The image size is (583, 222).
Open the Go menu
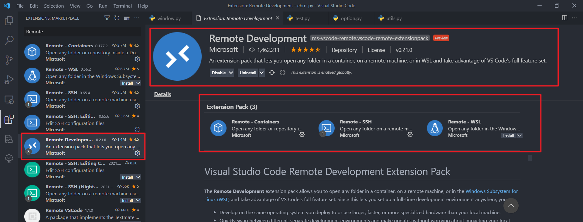[89, 6]
